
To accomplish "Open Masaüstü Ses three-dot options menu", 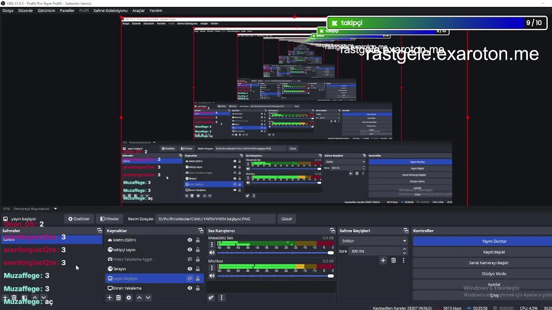I will click(212, 245).
